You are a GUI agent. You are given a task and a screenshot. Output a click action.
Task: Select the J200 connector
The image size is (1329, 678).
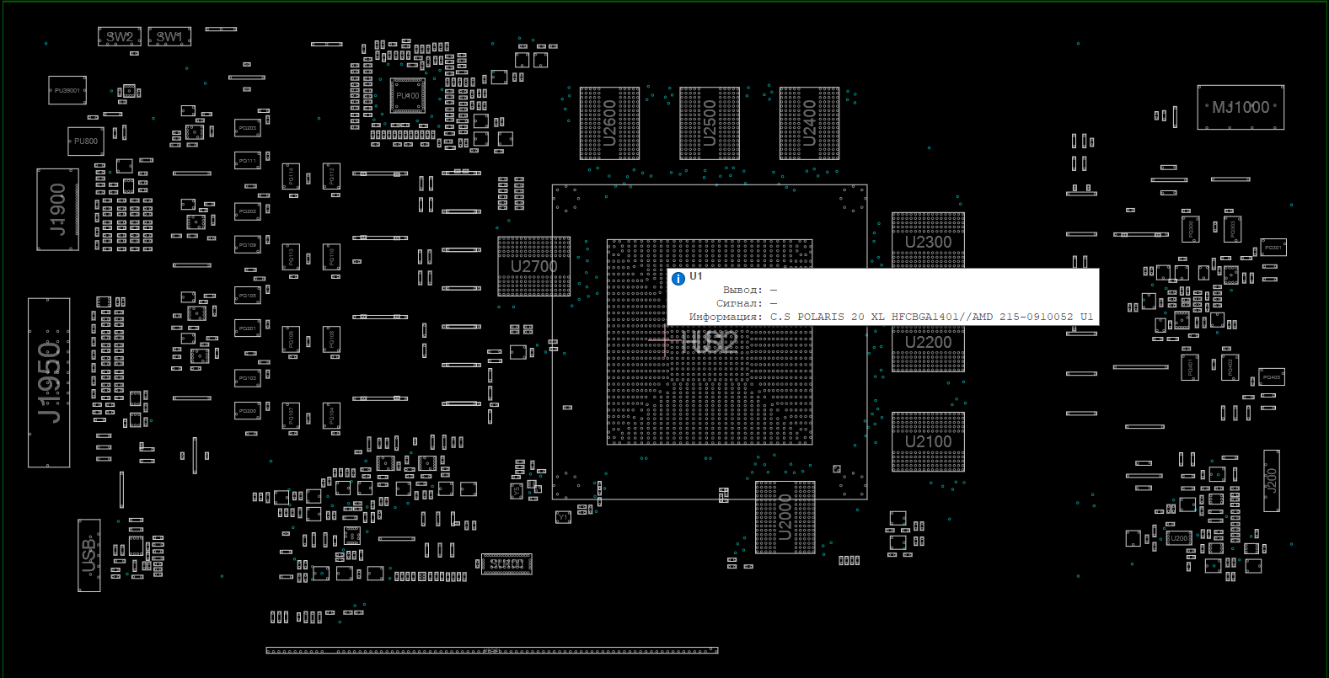1271,481
